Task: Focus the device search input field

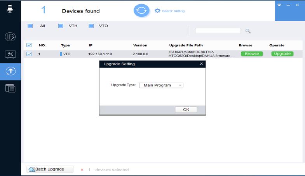Action: click(218, 31)
